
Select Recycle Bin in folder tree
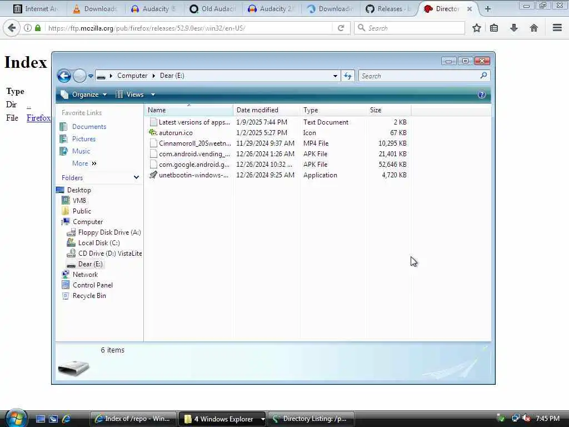click(89, 296)
